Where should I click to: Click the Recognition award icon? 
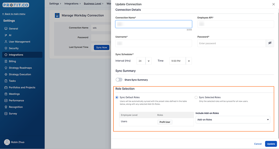pyautogui.click(x=6, y=107)
